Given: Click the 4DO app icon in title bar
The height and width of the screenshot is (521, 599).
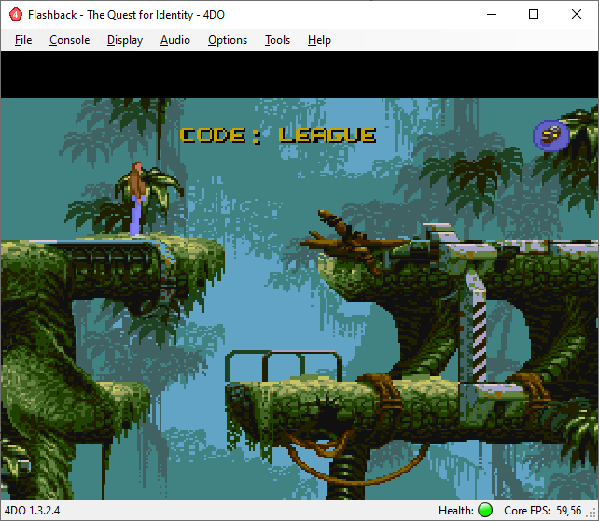Looking at the screenshot, I should point(15,15).
